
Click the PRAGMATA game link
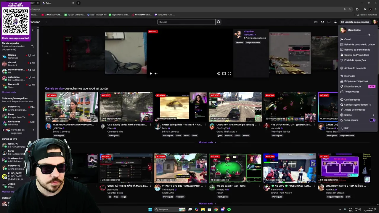click(x=250, y=35)
